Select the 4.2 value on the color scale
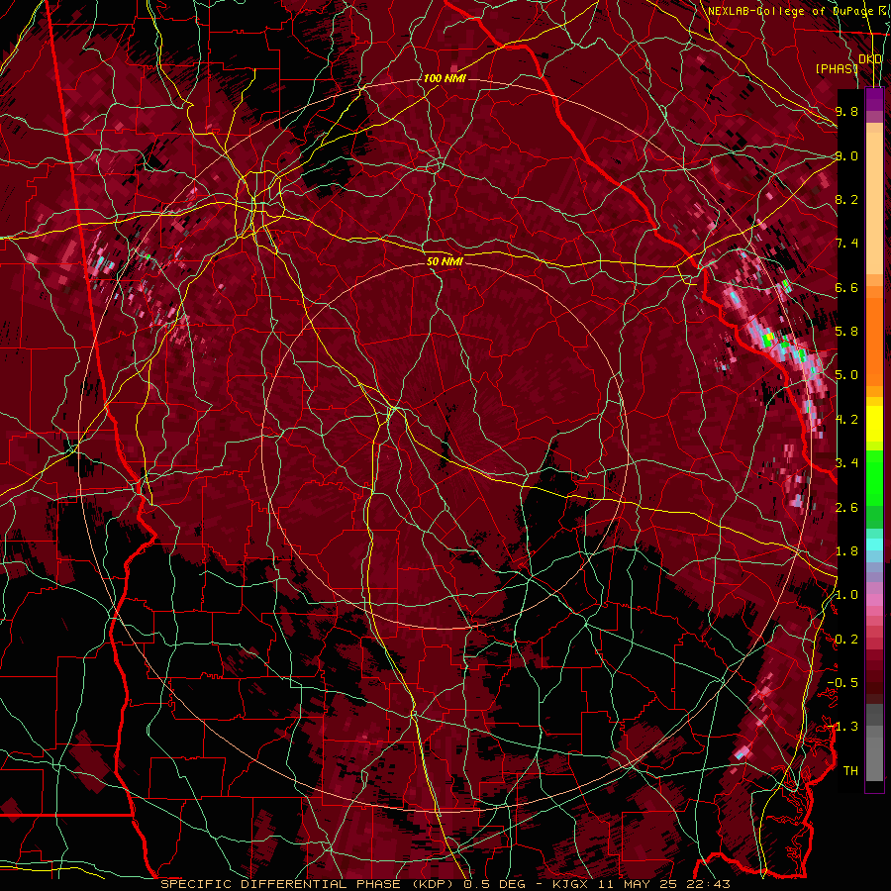The width and height of the screenshot is (891, 891). click(x=846, y=420)
